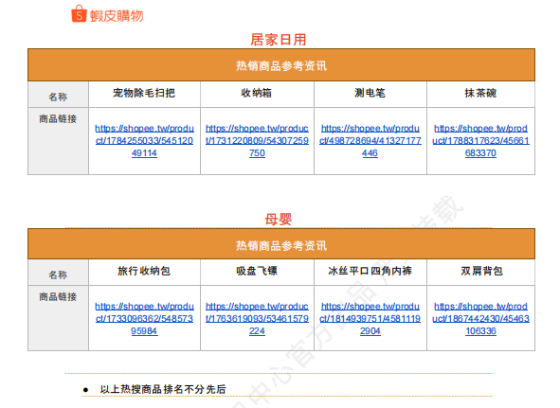Click the 母婴 section heading
Image resolution: width=560 pixels, height=408 pixels.
(279, 220)
